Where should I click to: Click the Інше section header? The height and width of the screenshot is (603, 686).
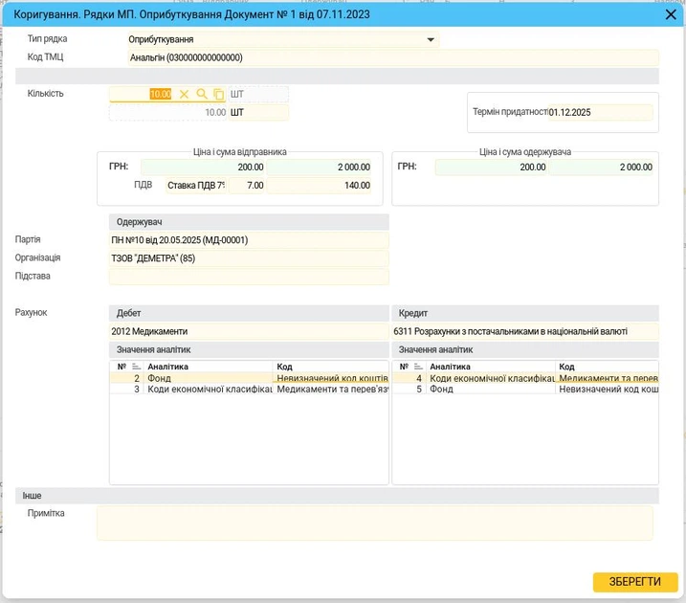tap(337, 496)
